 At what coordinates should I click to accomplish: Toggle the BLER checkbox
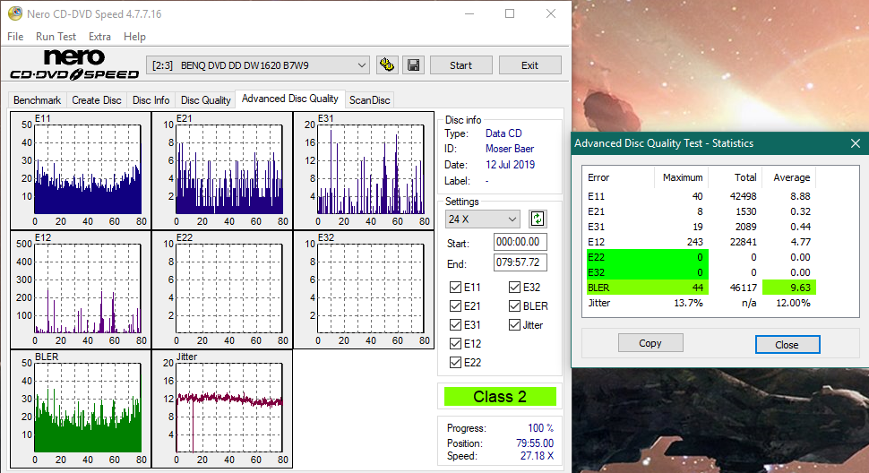pyautogui.click(x=514, y=305)
